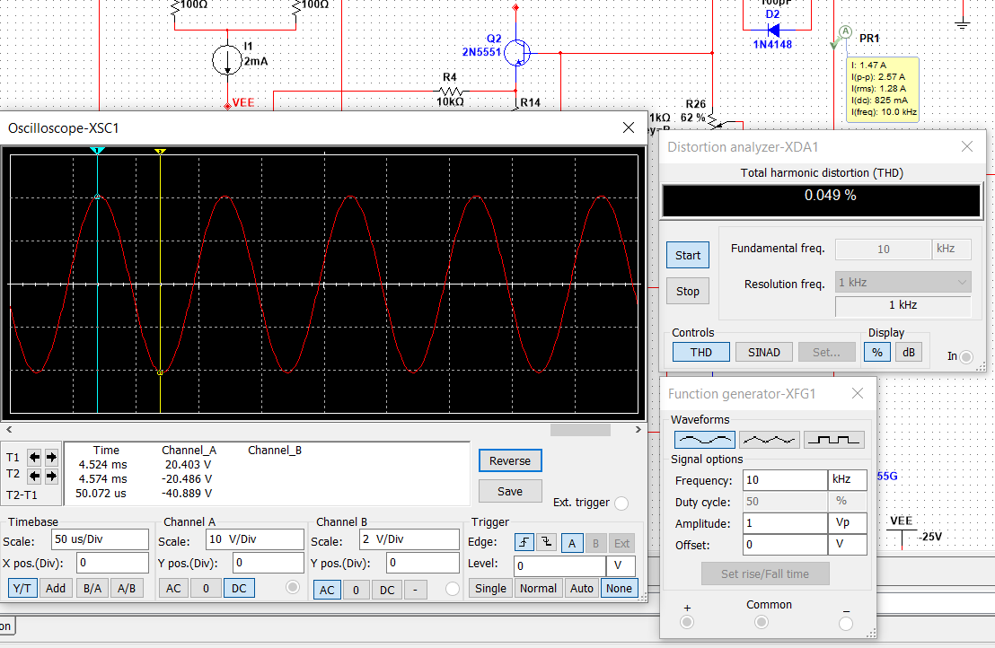Click the Timebase Scale field
The height and width of the screenshot is (648, 995).
coord(101,539)
